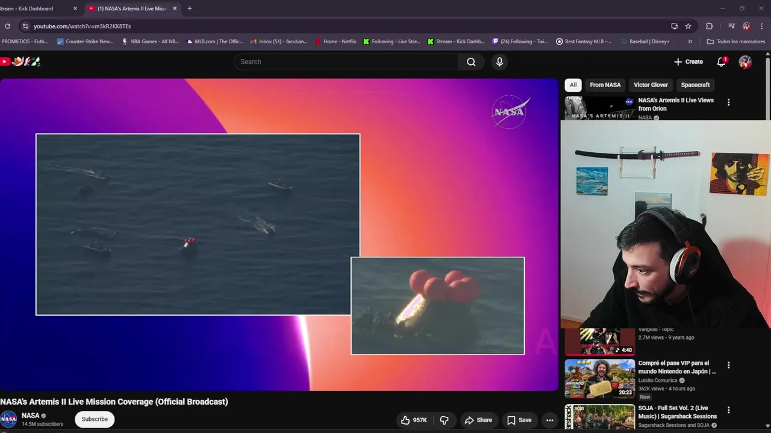The image size is (771, 433).
Task: Close the Kick Dashboard tab
Action: coord(75,8)
